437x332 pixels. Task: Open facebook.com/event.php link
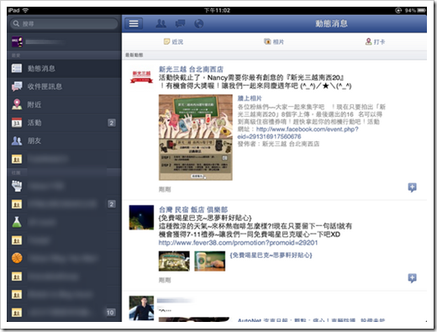[x=297, y=133]
